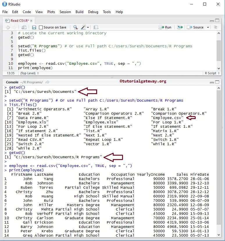Click "Read CSV.R" entry in console list
225x241 pixels.
point(30,140)
